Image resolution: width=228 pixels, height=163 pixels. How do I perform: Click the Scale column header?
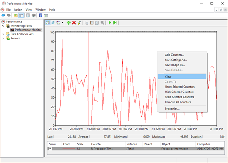[x=83, y=144]
